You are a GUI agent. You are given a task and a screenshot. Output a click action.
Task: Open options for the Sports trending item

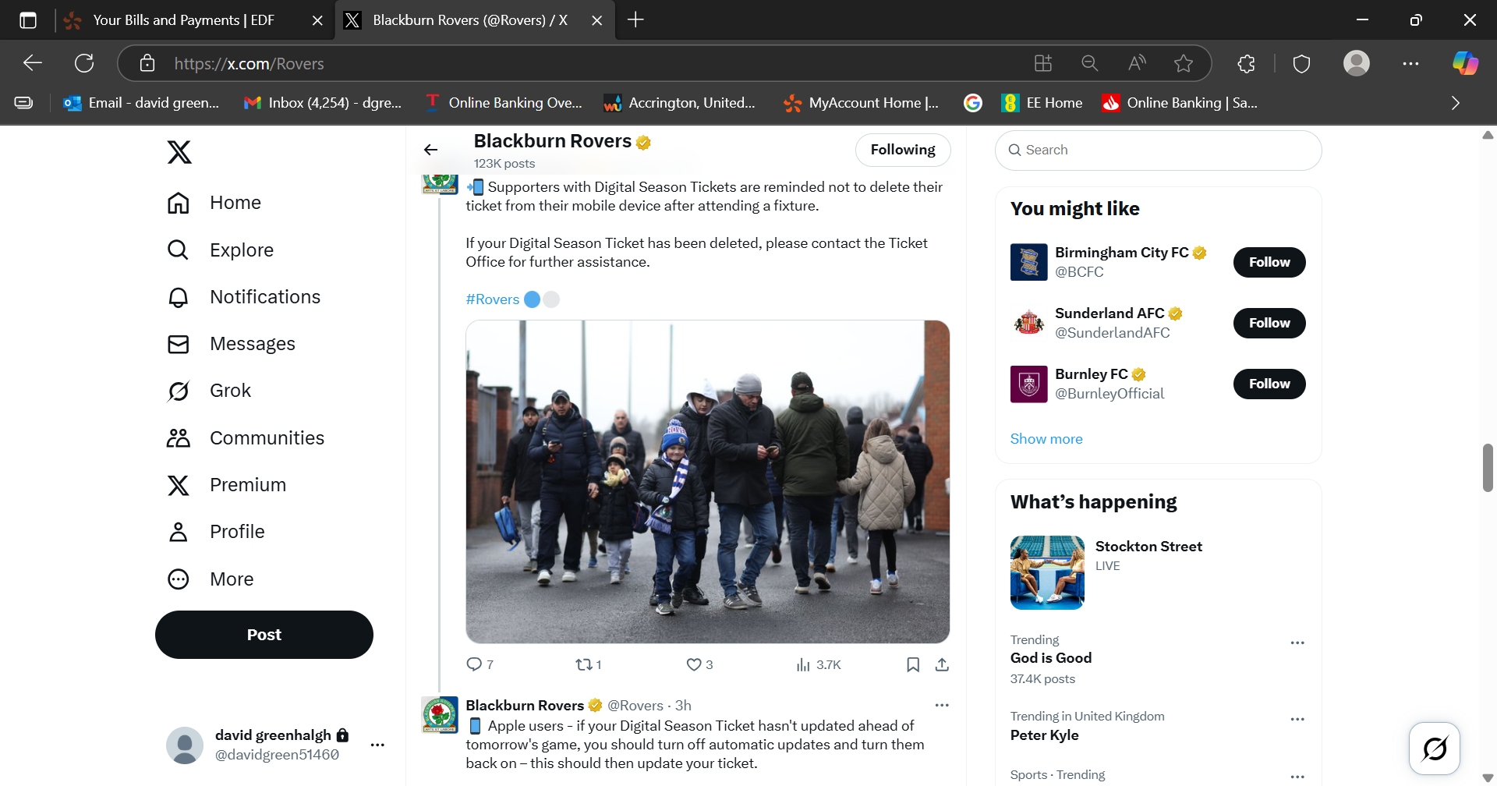(x=1297, y=777)
